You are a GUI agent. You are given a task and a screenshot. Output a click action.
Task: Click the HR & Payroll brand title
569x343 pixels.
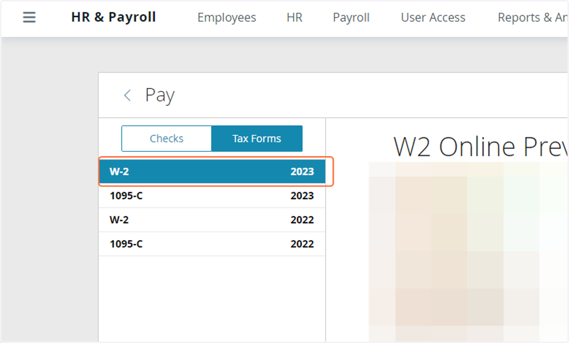point(113,18)
